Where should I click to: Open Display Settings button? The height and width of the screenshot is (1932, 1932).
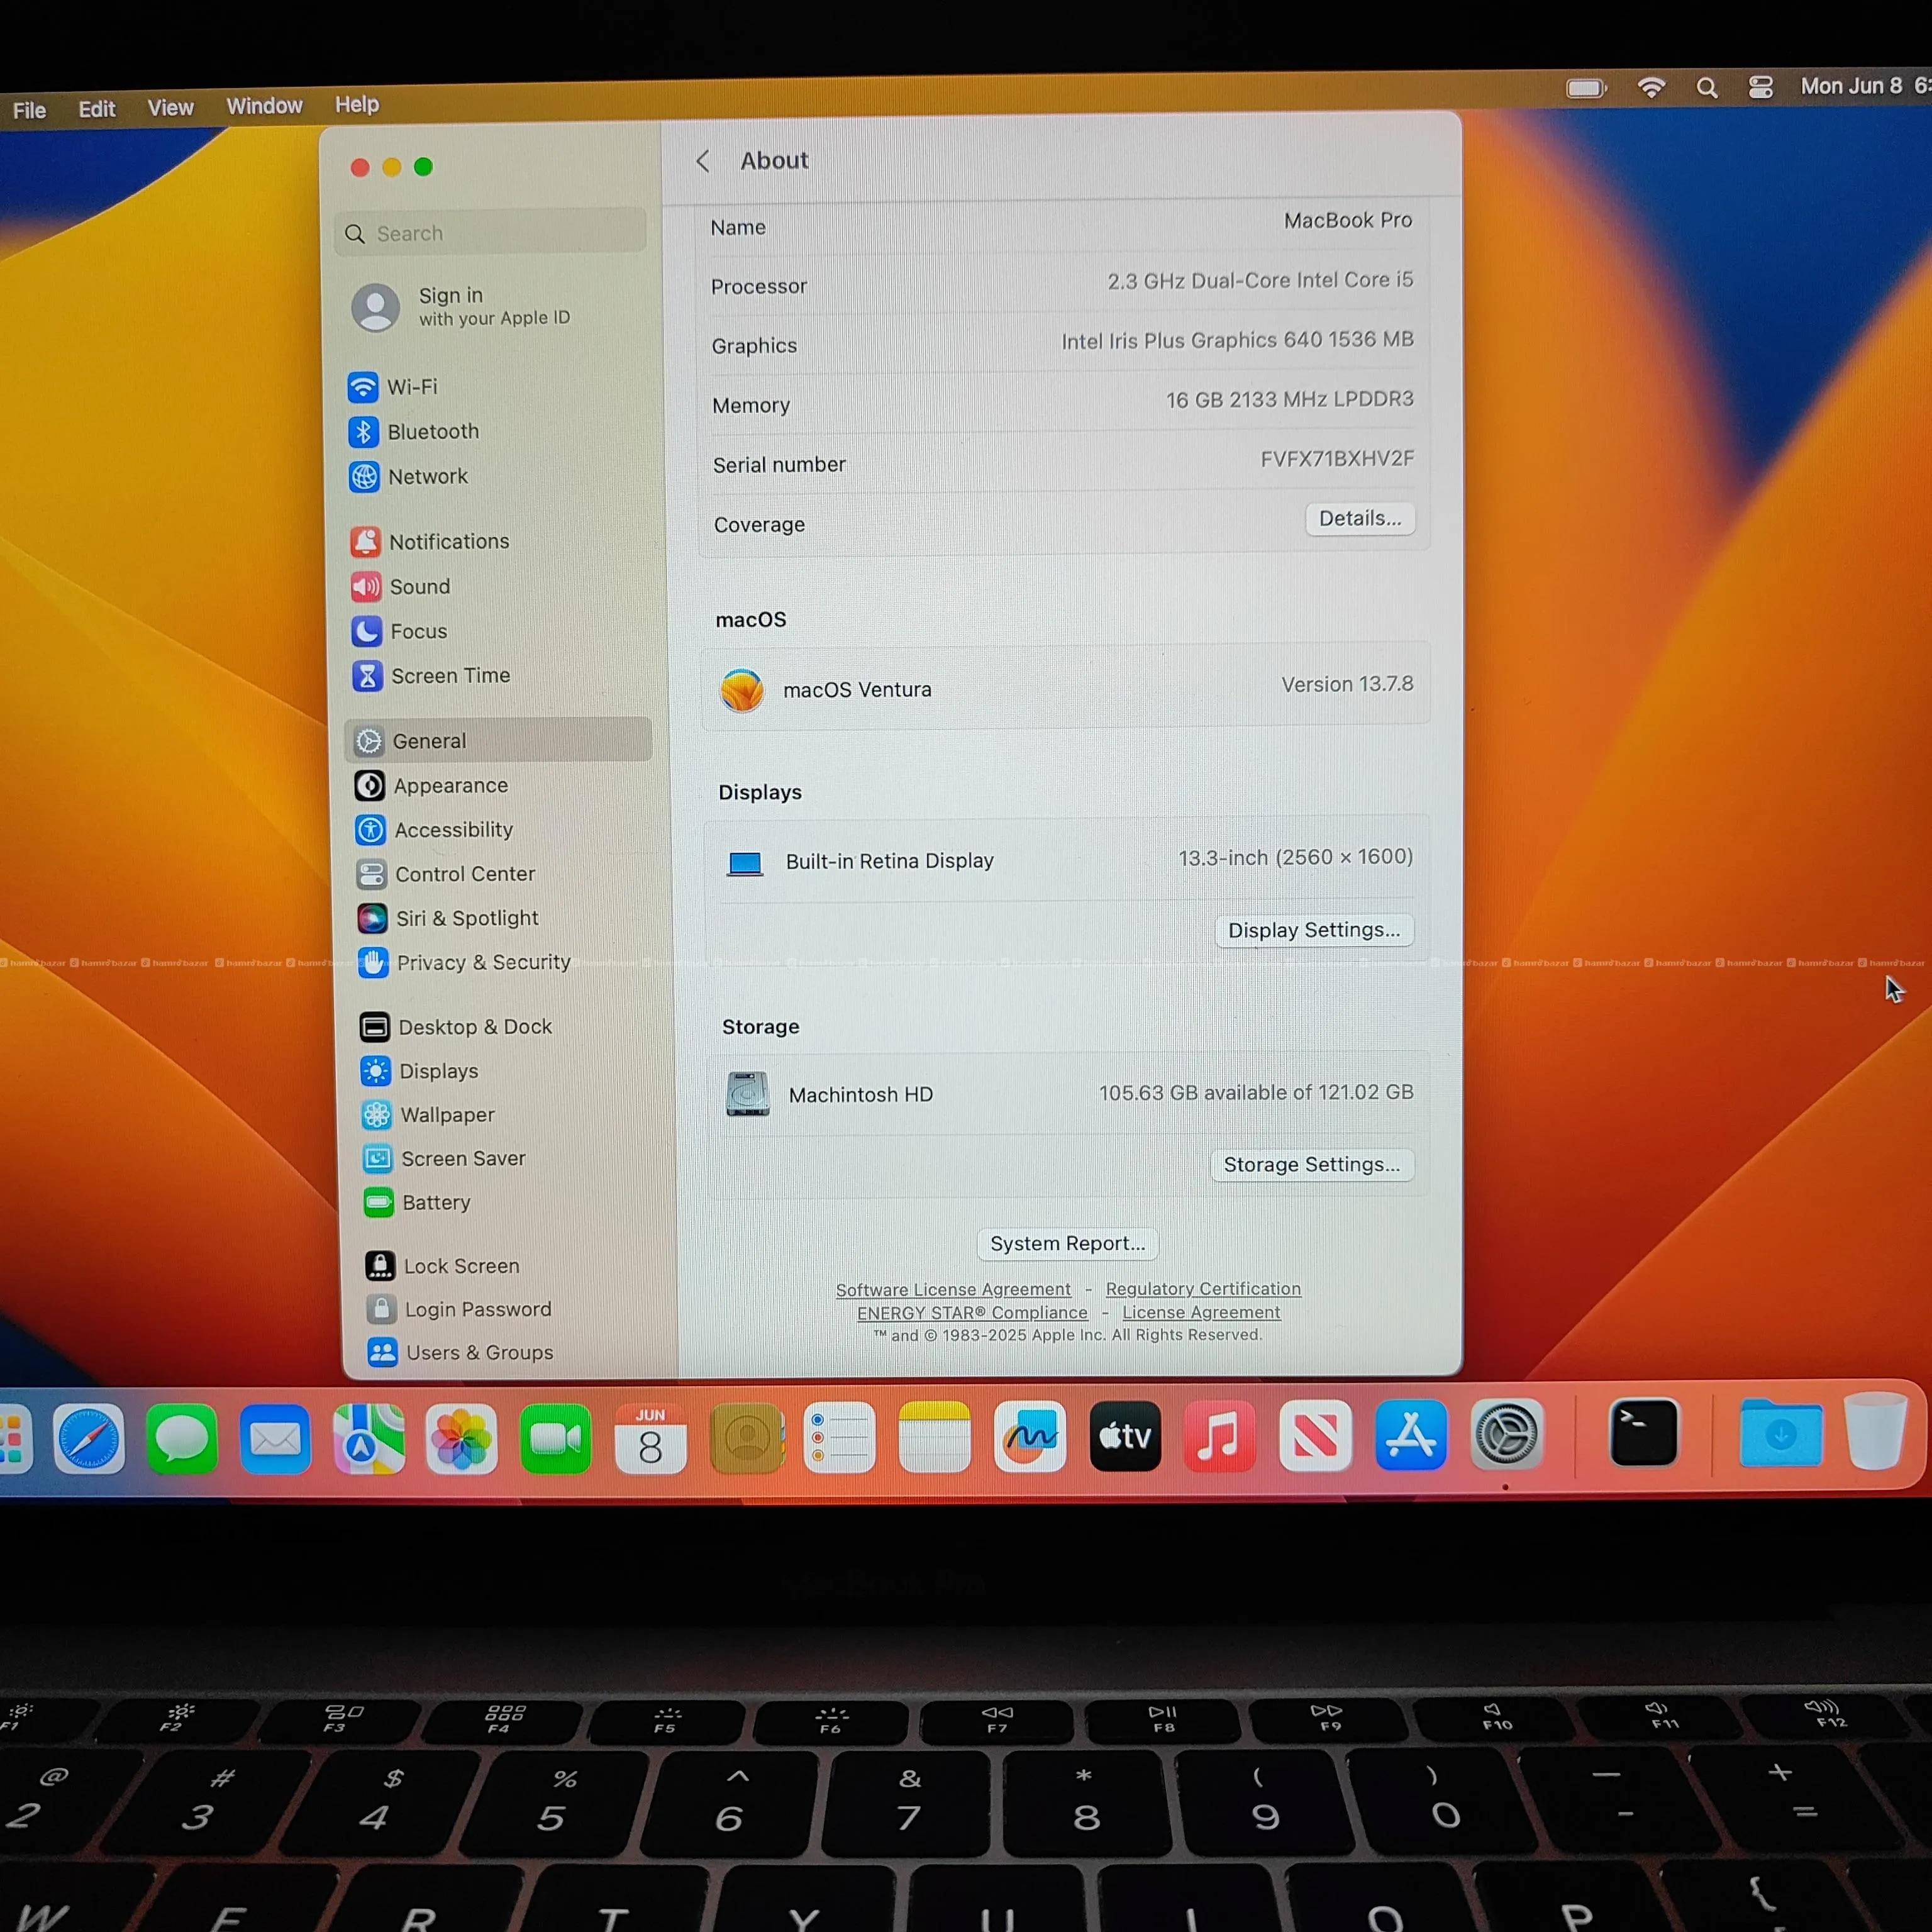click(1314, 930)
